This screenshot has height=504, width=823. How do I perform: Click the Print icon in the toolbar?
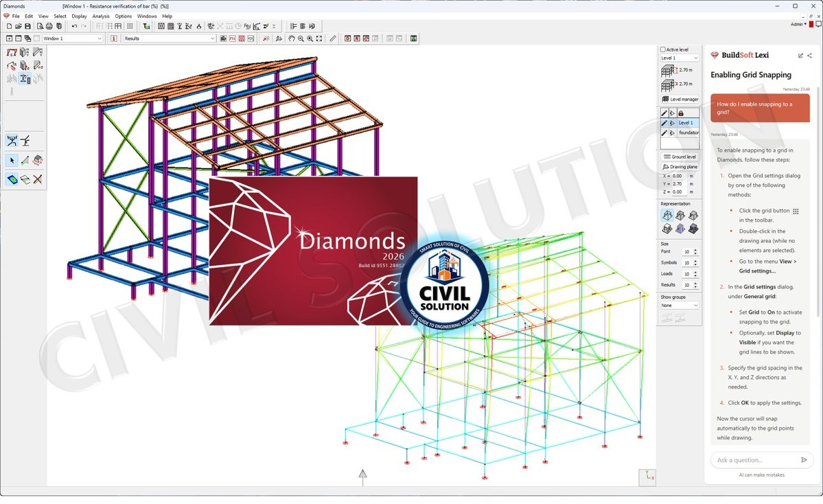click(49, 26)
